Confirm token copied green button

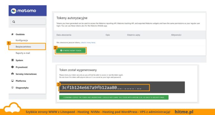tap(114, 97)
